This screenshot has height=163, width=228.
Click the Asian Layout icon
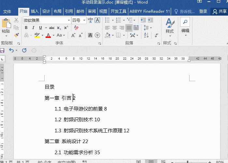133,35
